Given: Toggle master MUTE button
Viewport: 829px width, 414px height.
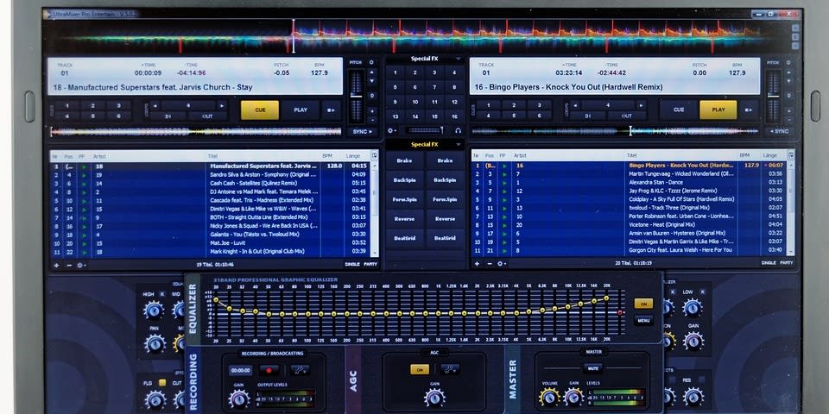Looking at the screenshot, I should point(592,368).
